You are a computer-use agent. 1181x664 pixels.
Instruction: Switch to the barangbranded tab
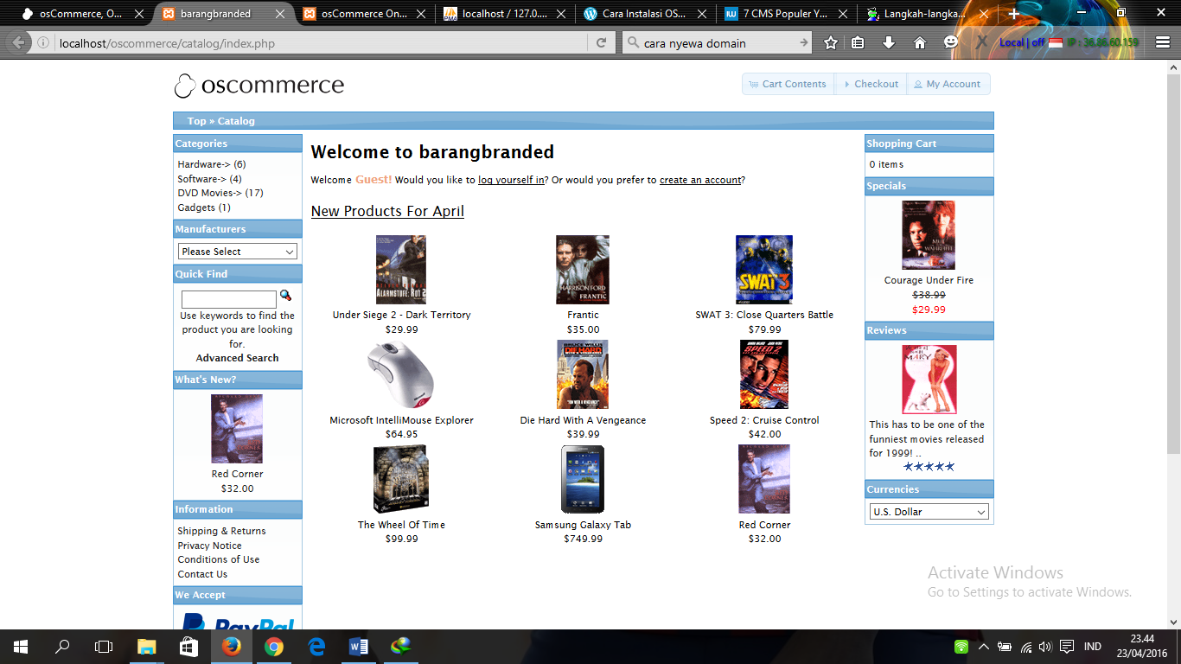click(225, 14)
